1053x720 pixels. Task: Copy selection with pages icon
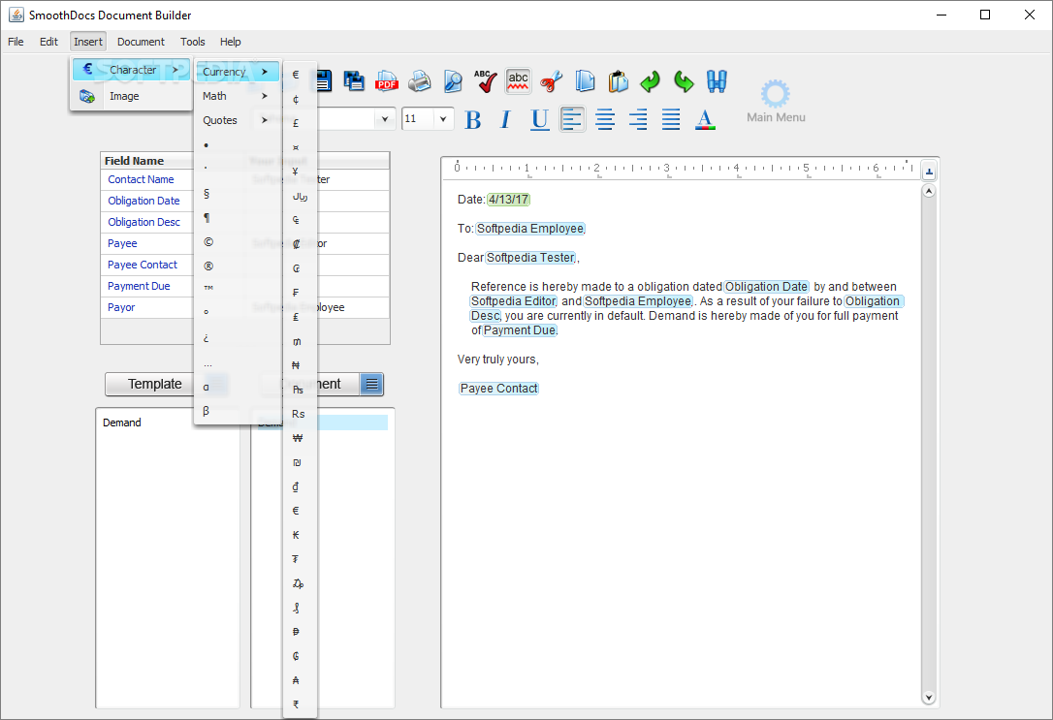[x=585, y=81]
